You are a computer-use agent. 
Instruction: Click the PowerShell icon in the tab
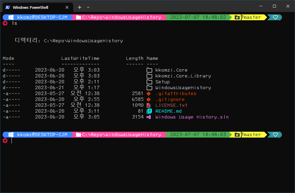pyautogui.click(x=8, y=7)
